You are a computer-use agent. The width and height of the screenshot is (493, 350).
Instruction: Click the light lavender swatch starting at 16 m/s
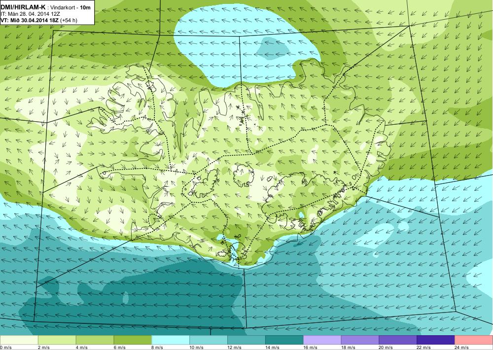(x=322, y=340)
